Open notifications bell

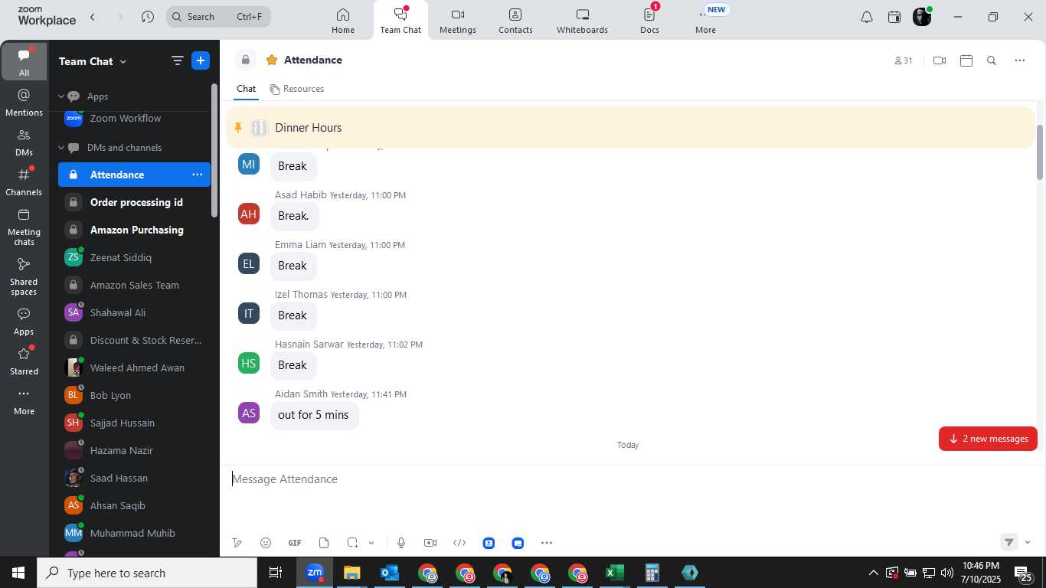pos(867,17)
